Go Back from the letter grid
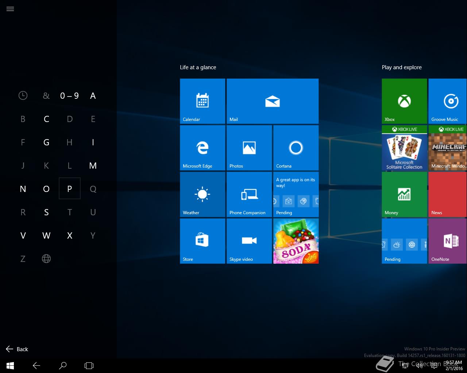The image size is (467, 373). pos(17,349)
